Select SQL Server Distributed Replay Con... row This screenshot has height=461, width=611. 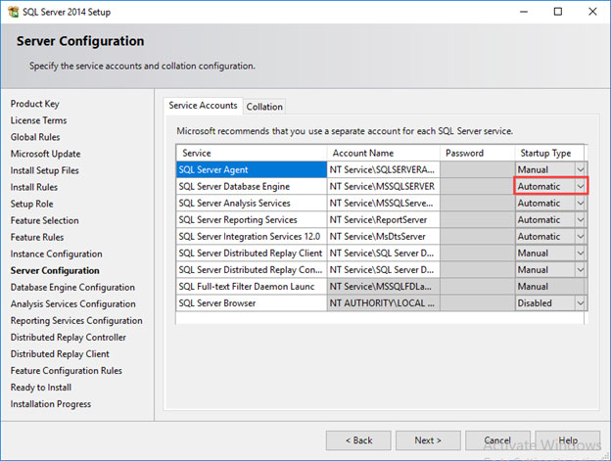(x=252, y=270)
